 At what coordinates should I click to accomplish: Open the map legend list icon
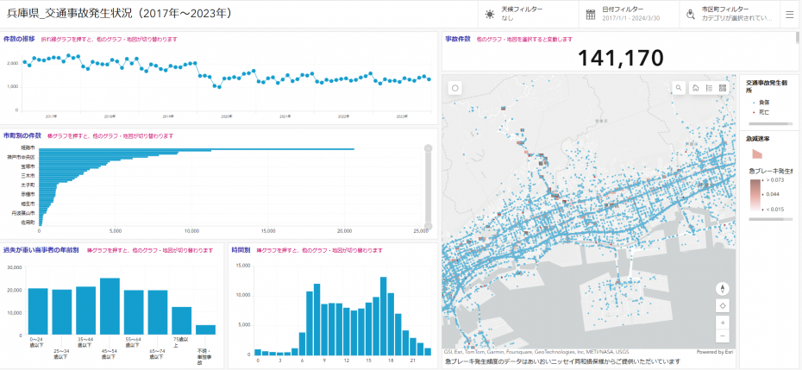coord(709,88)
